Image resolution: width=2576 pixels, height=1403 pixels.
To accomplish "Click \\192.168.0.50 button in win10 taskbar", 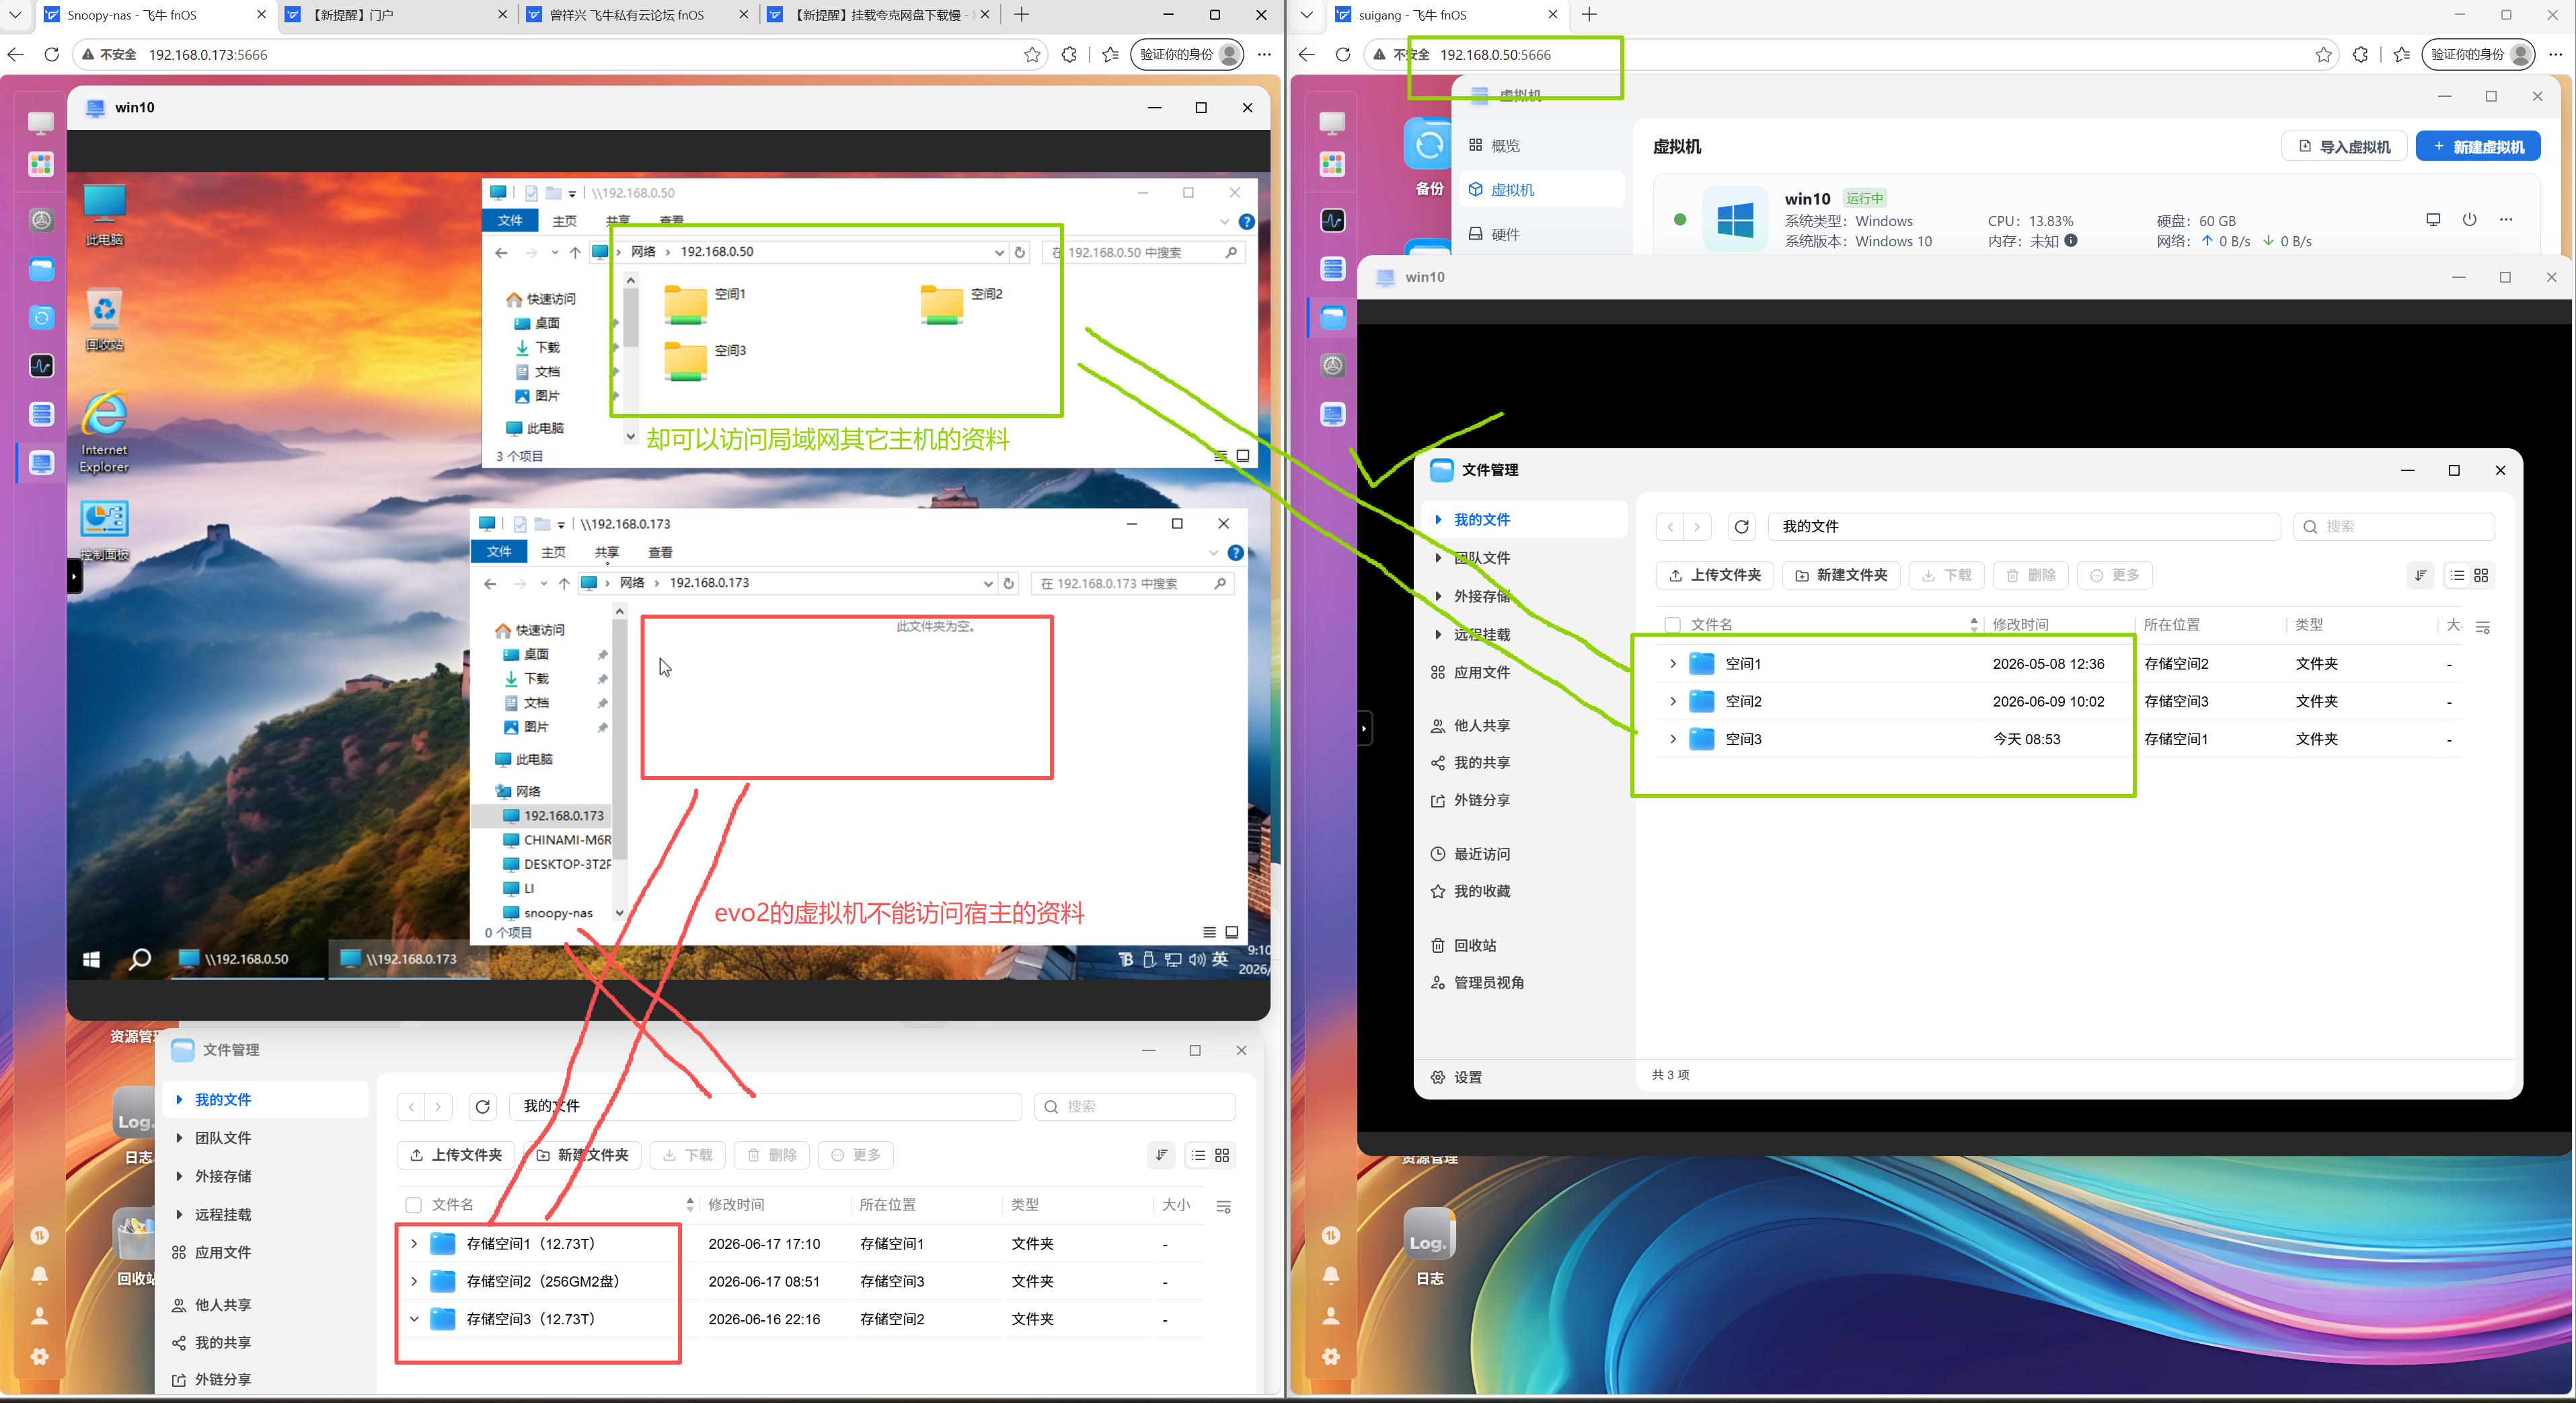I will (246, 959).
